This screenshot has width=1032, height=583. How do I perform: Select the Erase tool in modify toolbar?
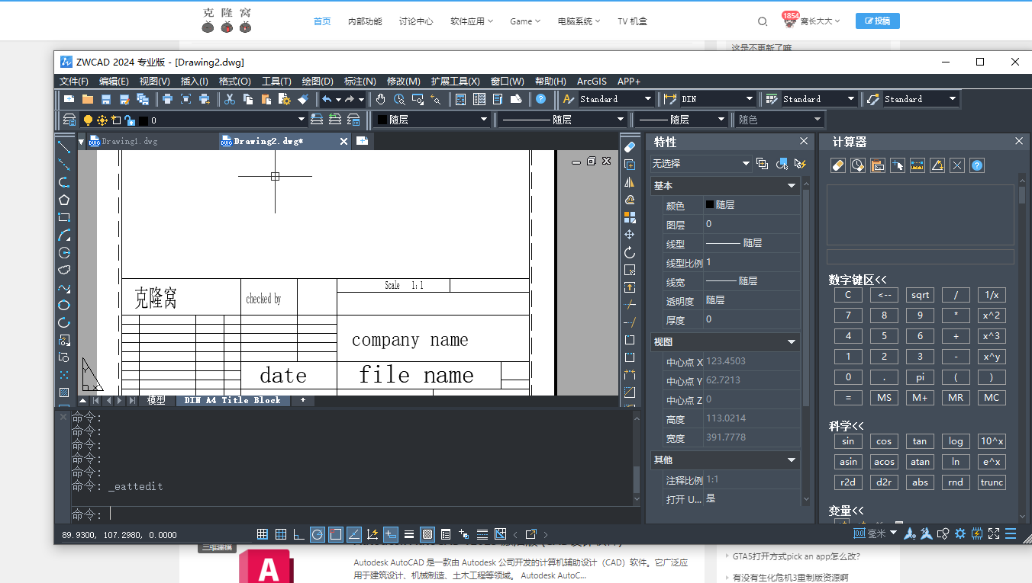coord(630,146)
